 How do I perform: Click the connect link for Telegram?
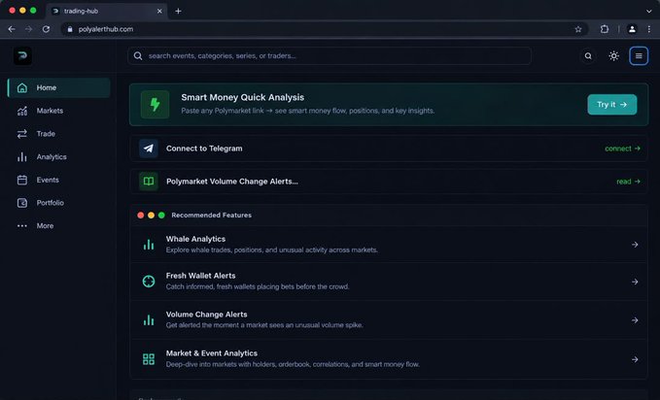coord(622,149)
